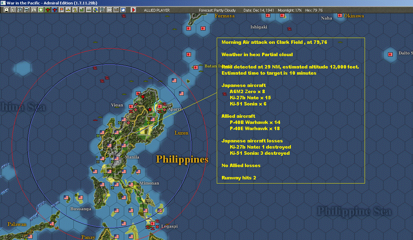Click the 'A6M2 Zero x 8' line
This screenshot has height=240, width=413.
point(247,91)
